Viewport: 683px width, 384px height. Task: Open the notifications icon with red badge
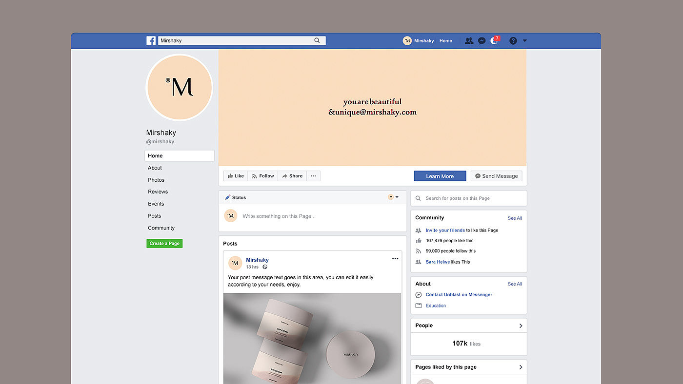coord(495,40)
